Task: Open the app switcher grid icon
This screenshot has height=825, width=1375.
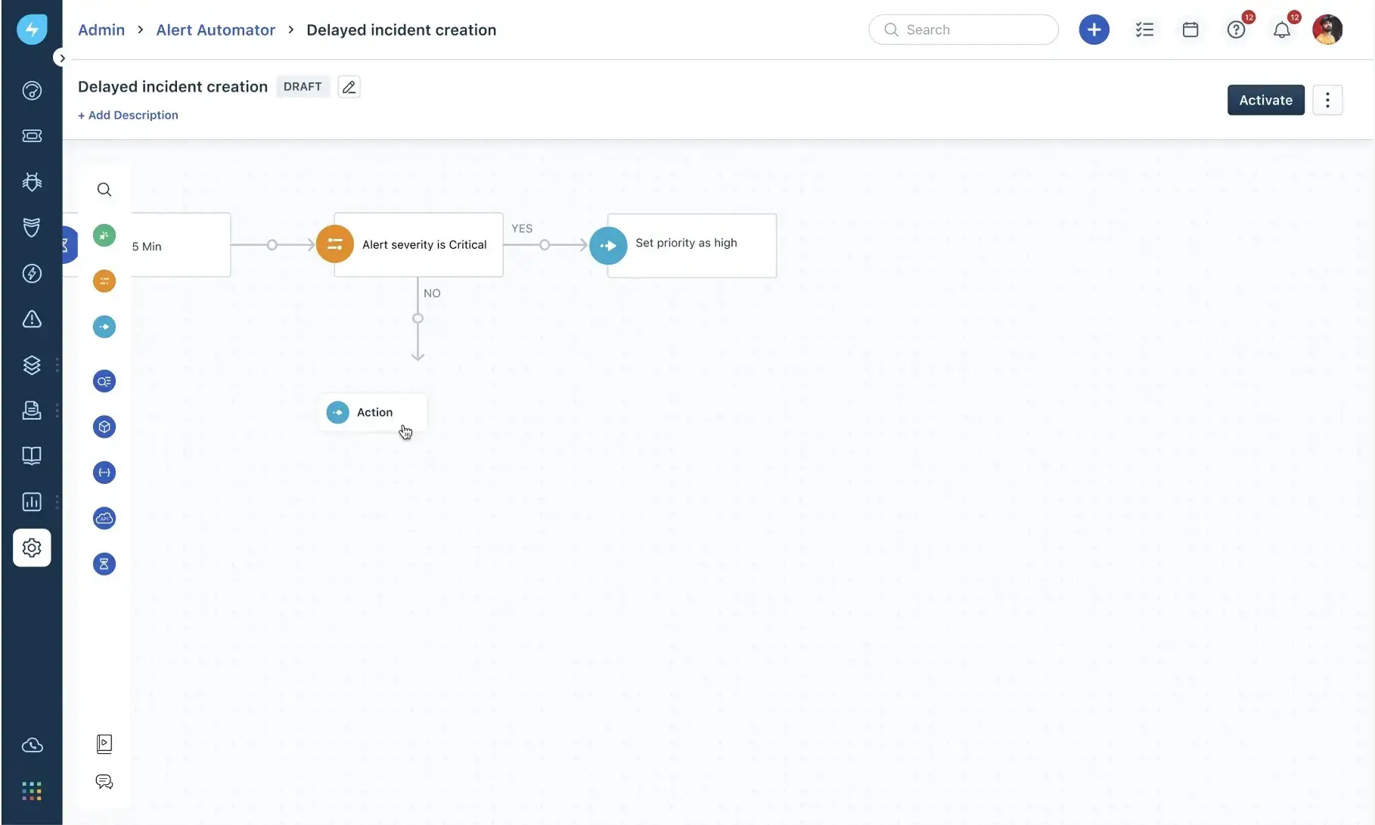Action: coord(32,792)
